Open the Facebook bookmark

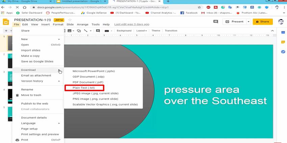[189, 13]
